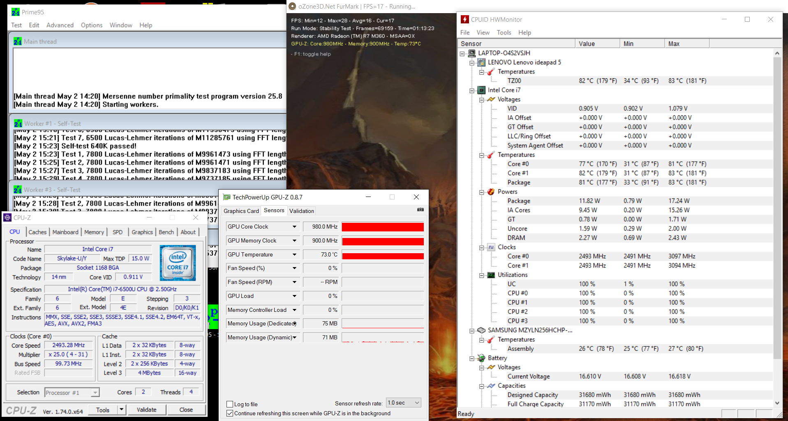Click the Battery icon in HWMonitor tree

(481, 358)
